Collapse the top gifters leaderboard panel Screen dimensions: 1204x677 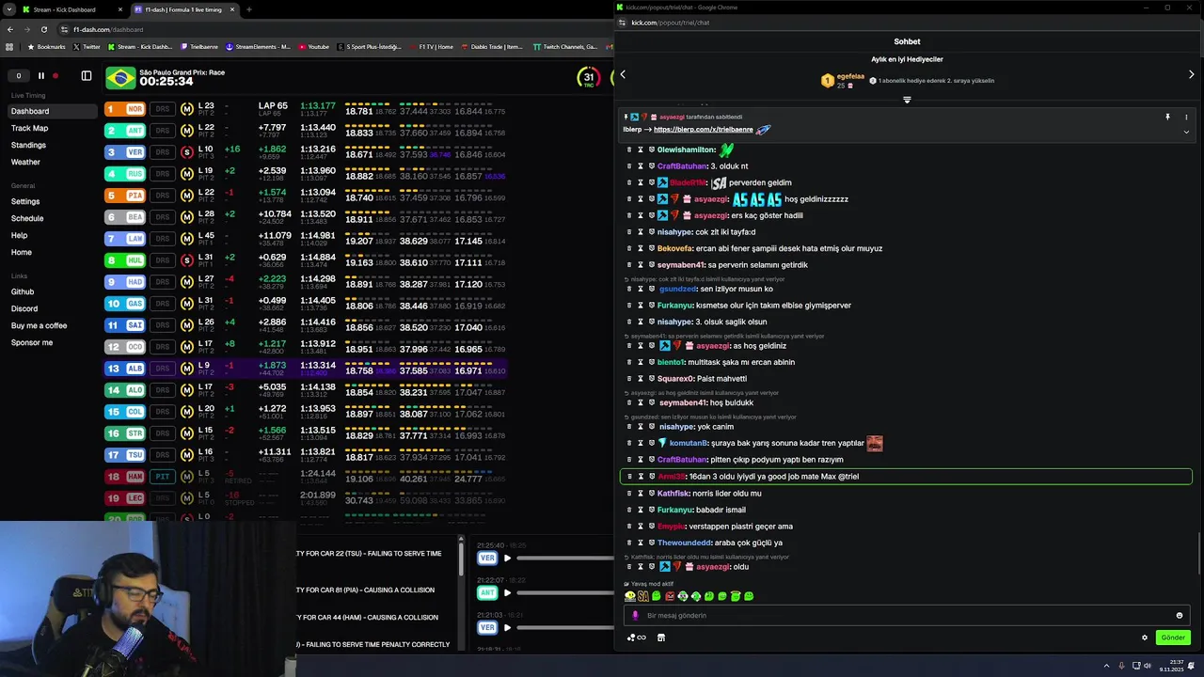907,100
